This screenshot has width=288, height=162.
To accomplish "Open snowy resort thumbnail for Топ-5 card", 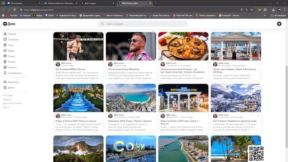I will pyautogui.click(x=236, y=98).
